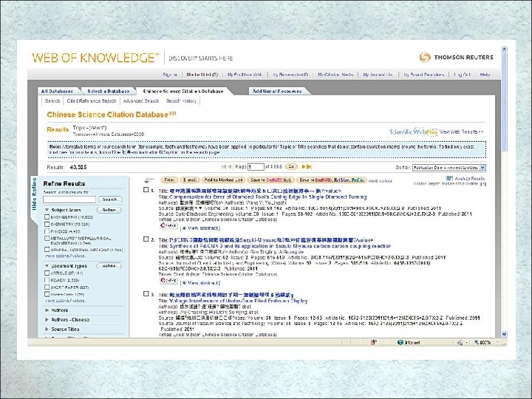This screenshot has width=532, height=399.
Task: Click the scroll up arrow
Action: tap(504, 50)
